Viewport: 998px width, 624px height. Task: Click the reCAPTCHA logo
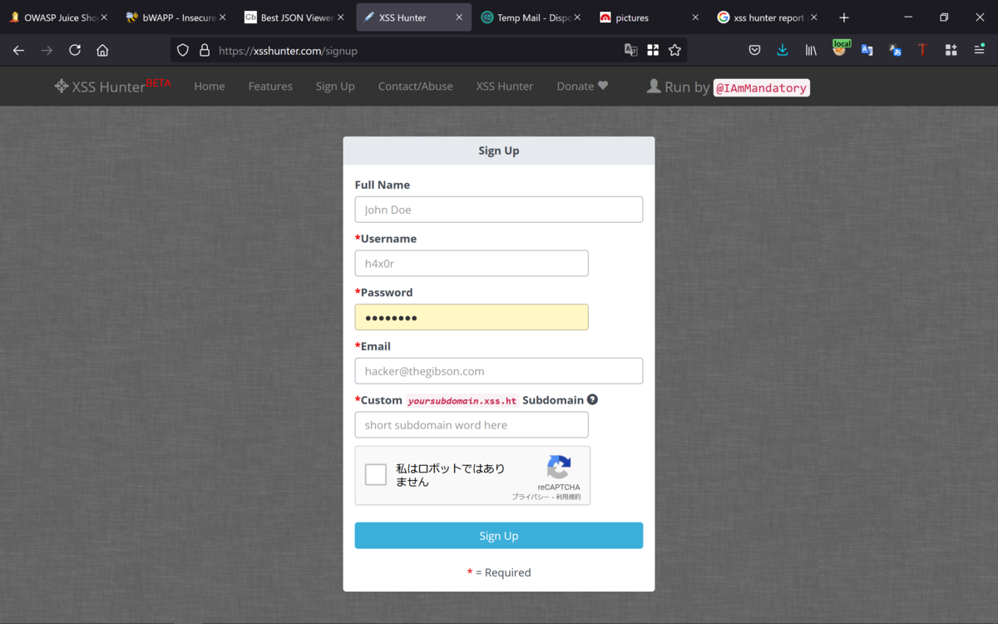pyautogui.click(x=559, y=468)
